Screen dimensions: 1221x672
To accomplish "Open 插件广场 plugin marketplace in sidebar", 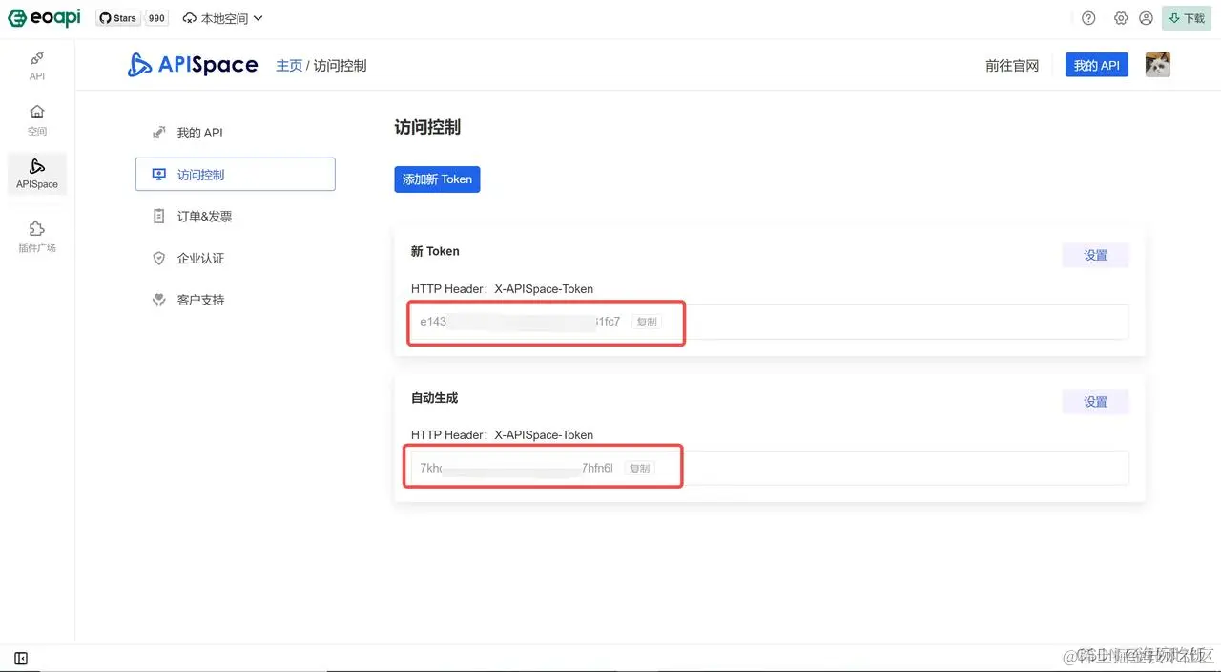I will point(37,237).
